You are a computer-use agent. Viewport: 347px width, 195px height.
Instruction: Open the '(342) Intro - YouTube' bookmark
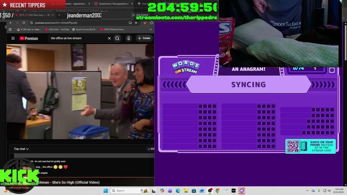tap(57, 29)
